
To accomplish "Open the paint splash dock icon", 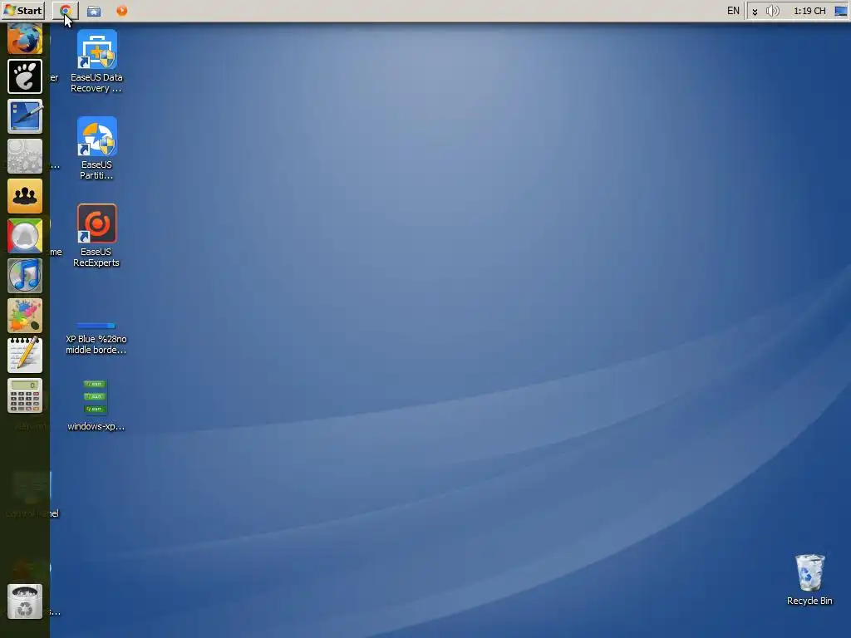I will pos(25,316).
